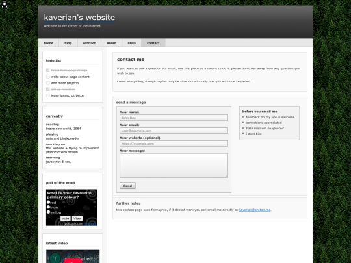The height and width of the screenshot is (263, 351).
Task: Click the todo list heading
Action: (x=53, y=60)
